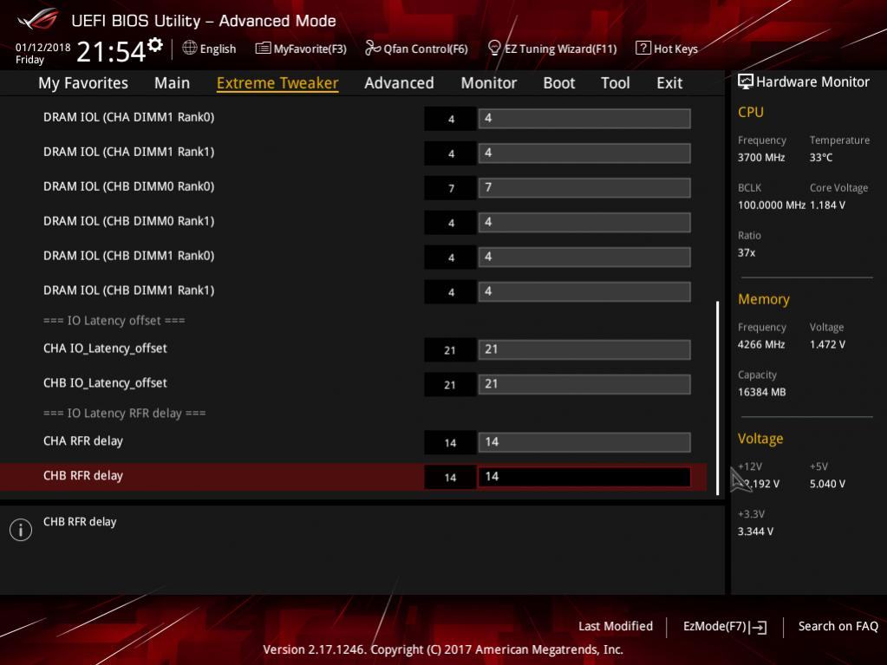Viewport: 887px width, 665px height.
Task: Edit CHB IO_Latency_offset value field
Action: [x=584, y=384]
